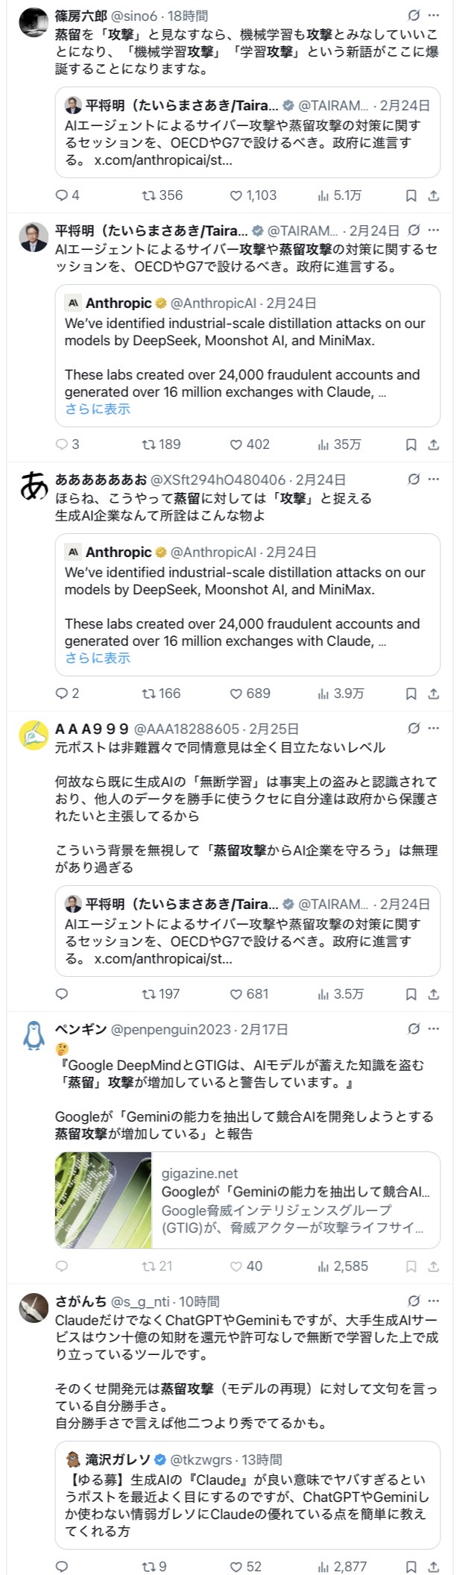Screen dimensions: 471x1575
Task: Expand さらに表示 in 平将明's quoted Anthropic post
Action: click(x=98, y=409)
